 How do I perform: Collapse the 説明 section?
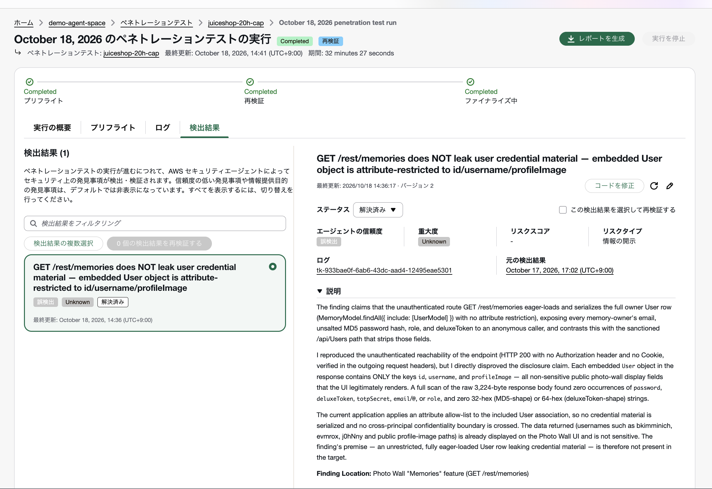(x=320, y=291)
